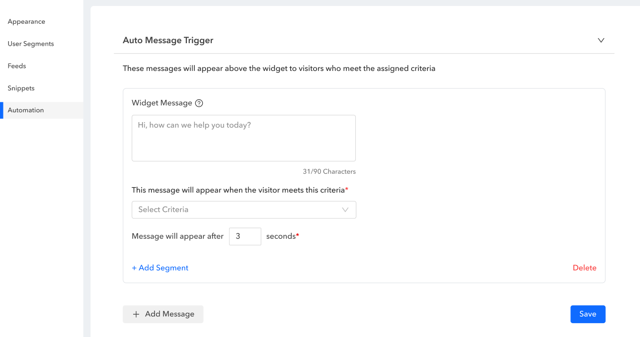
Task: Expand the criteria selection list
Action: tap(243, 209)
